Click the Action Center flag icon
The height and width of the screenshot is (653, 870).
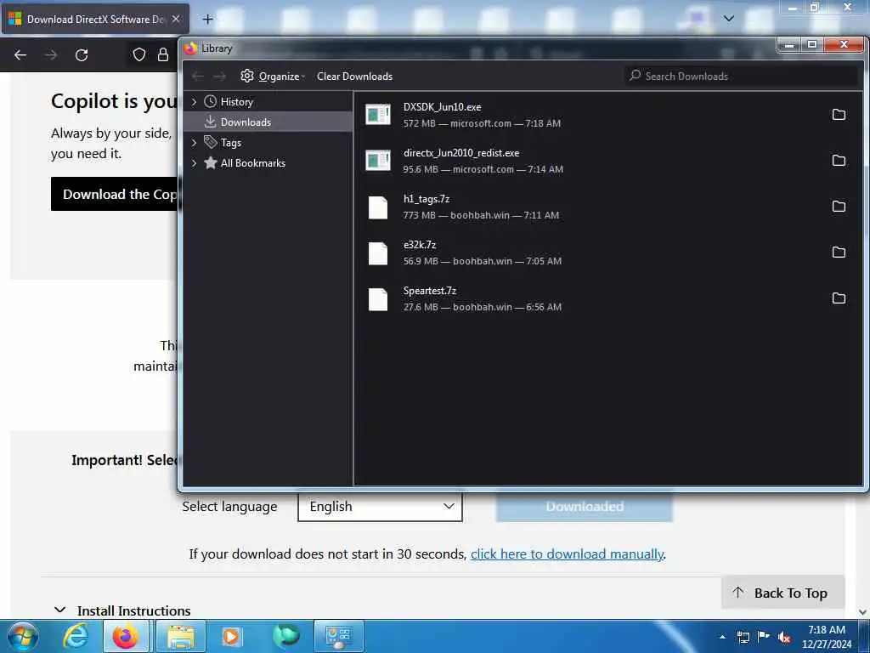tap(764, 636)
